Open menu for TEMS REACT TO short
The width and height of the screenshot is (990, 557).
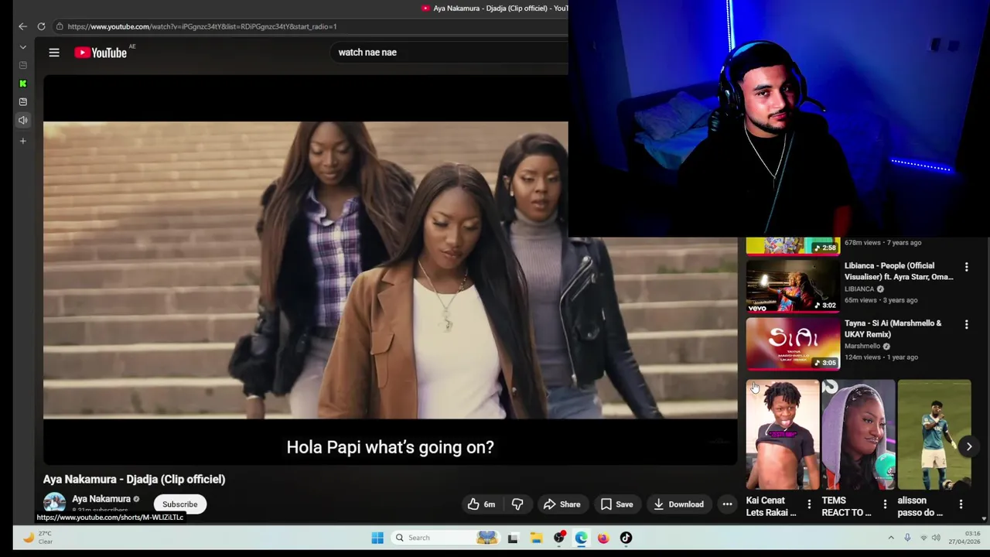point(885,504)
